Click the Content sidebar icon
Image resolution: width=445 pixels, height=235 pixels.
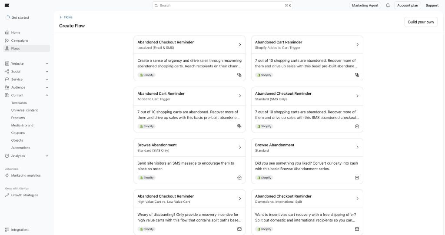point(7,96)
